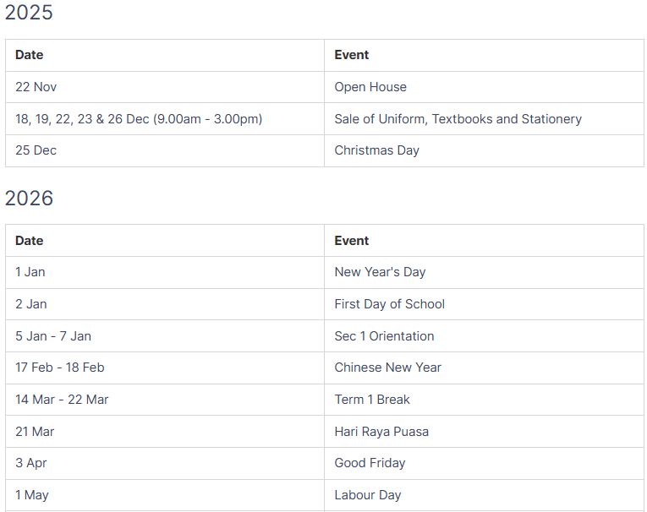Click the Open House event cell
The height and width of the screenshot is (512, 647).
pyautogui.click(x=370, y=87)
